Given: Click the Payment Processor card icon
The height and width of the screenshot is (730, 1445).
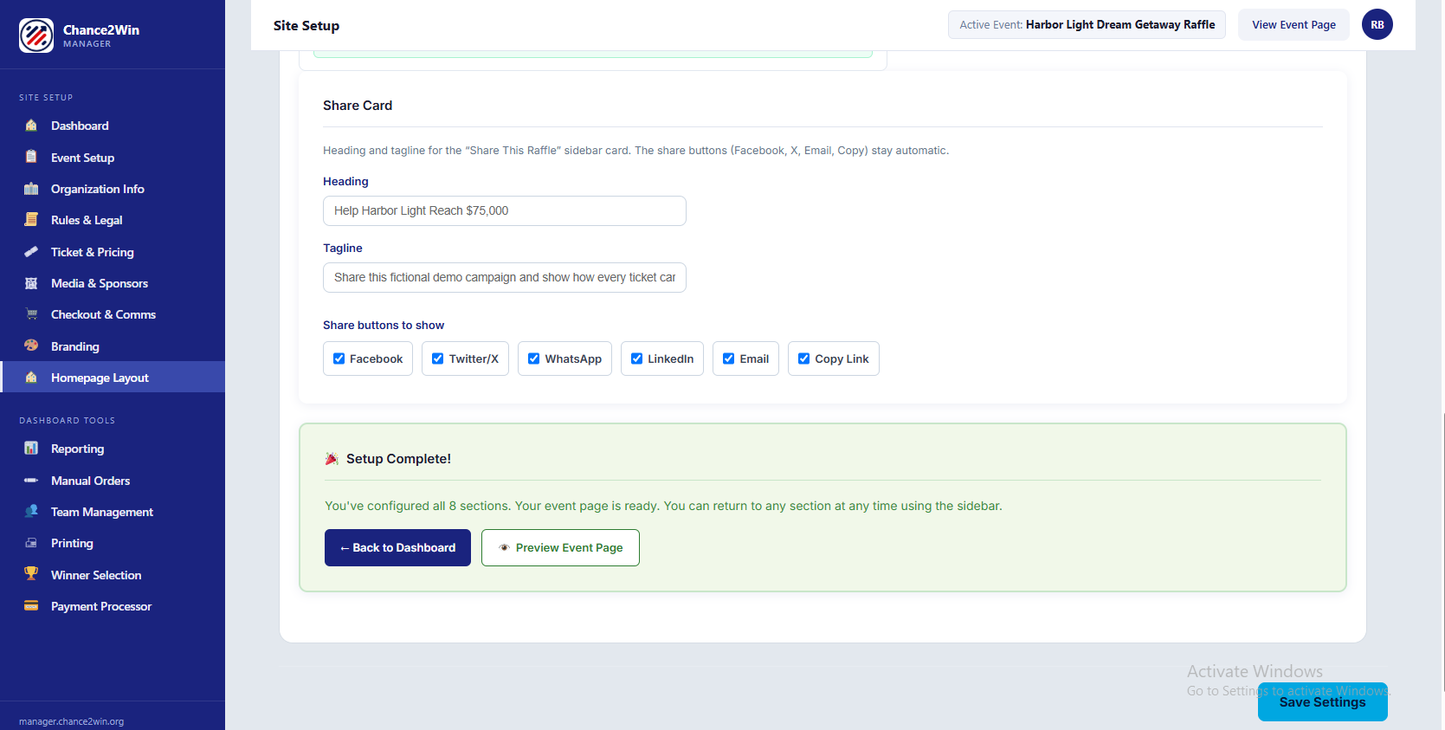Looking at the screenshot, I should coord(31,606).
